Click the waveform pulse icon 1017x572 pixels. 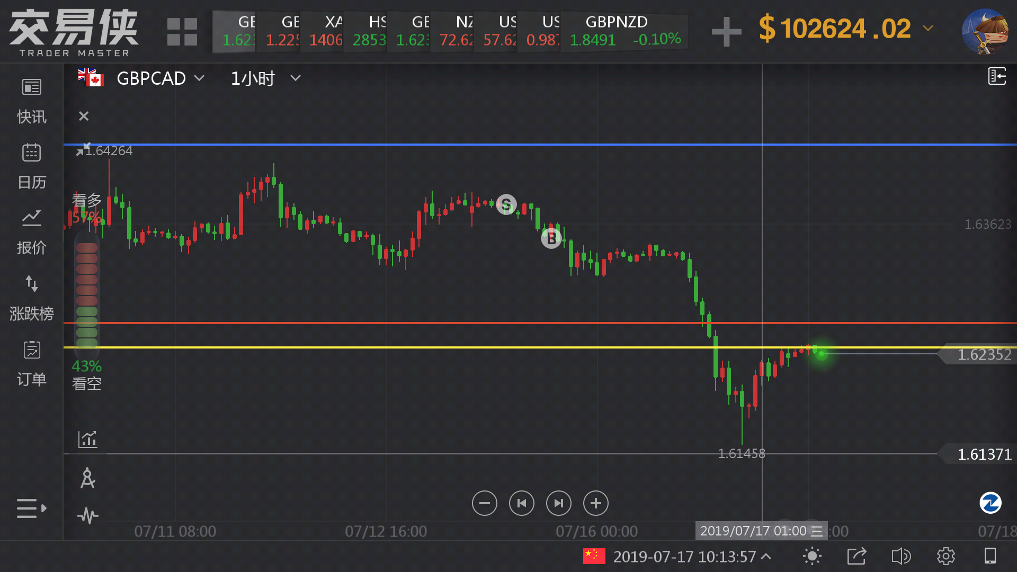point(87,515)
